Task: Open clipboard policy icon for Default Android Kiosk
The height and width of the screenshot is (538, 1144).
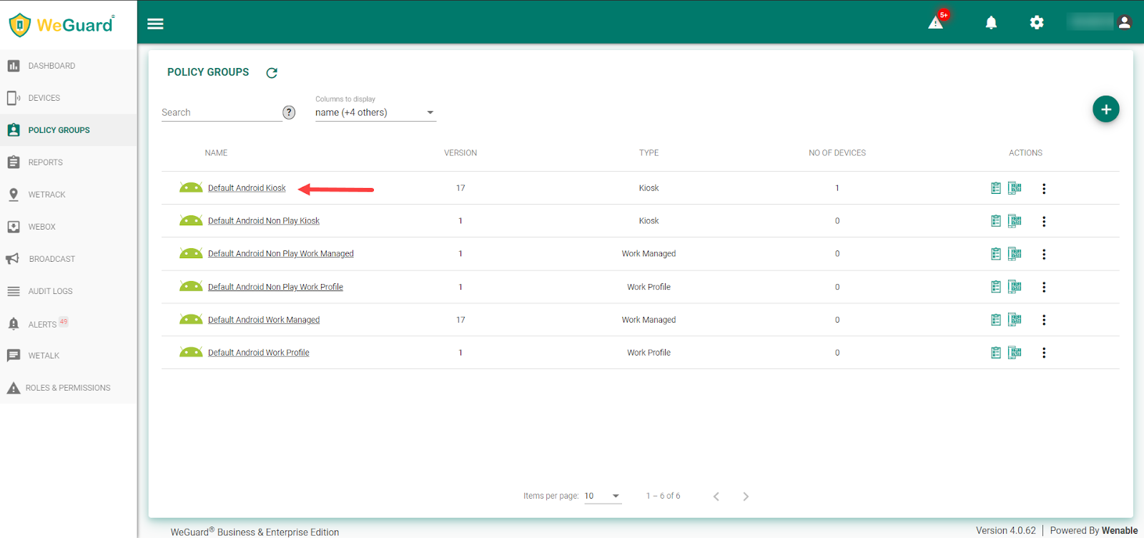Action: click(996, 188)
